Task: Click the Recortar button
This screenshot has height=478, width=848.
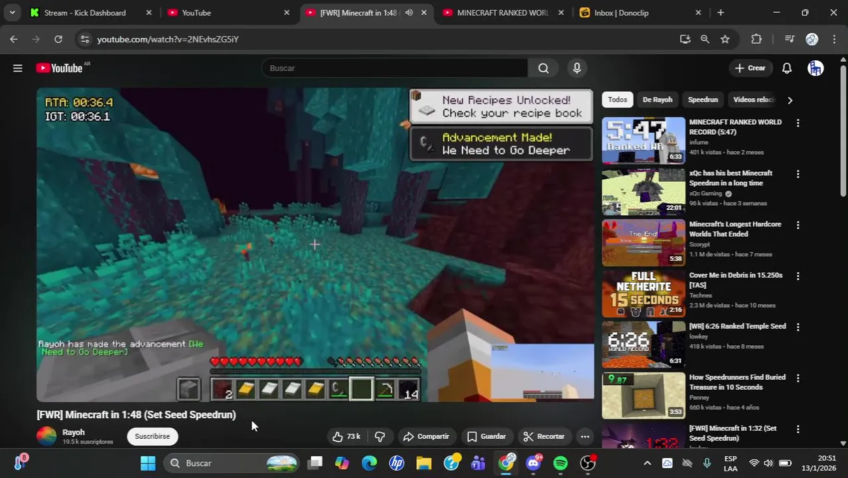Action: [x=543, y=436]
